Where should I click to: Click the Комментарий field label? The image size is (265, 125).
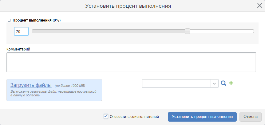pos(18,49)
